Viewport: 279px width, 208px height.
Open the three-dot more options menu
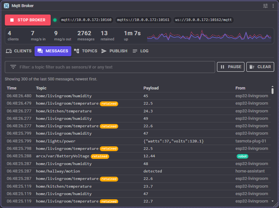[x=273, y=6]
